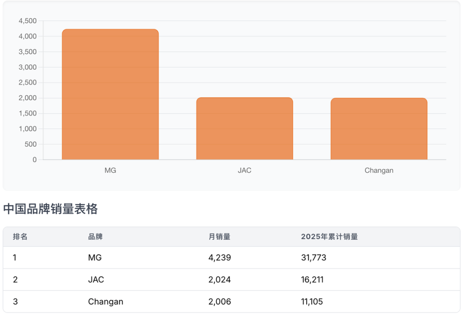Click the 中国品牌销量表格 heading
The width and height of the screenshot is (465, 314).
pos(50,209)
